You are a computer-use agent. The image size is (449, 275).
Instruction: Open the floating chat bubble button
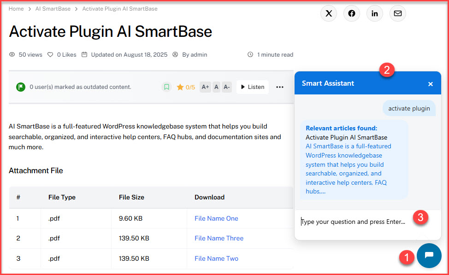[x=429, y=256]
